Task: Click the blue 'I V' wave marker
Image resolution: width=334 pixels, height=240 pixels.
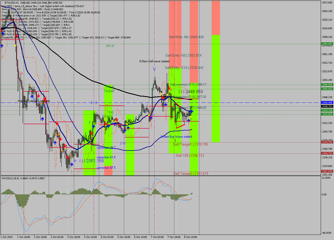Action: point(123,143)
